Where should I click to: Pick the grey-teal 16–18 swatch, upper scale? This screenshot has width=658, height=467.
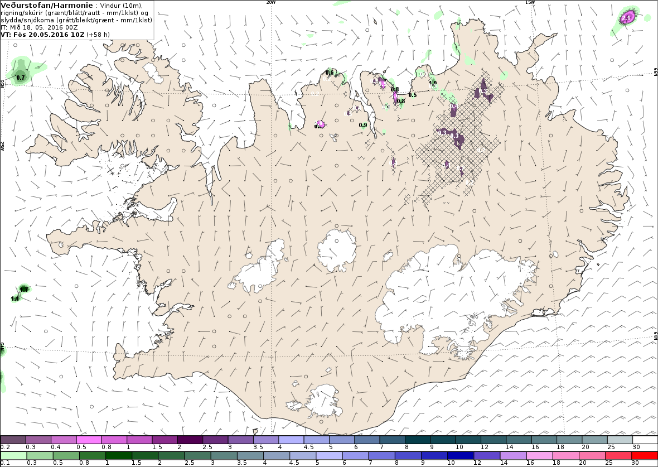tap(544, 440)
